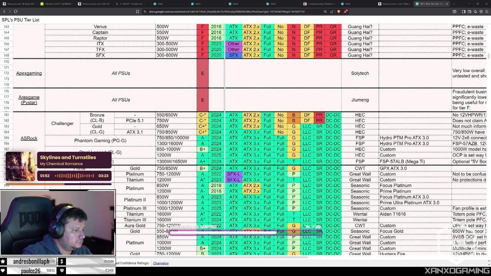The image size is (491, 276).
Task: Toggle the browser sidebar panel icon
Action: click(x=463, y=11)
